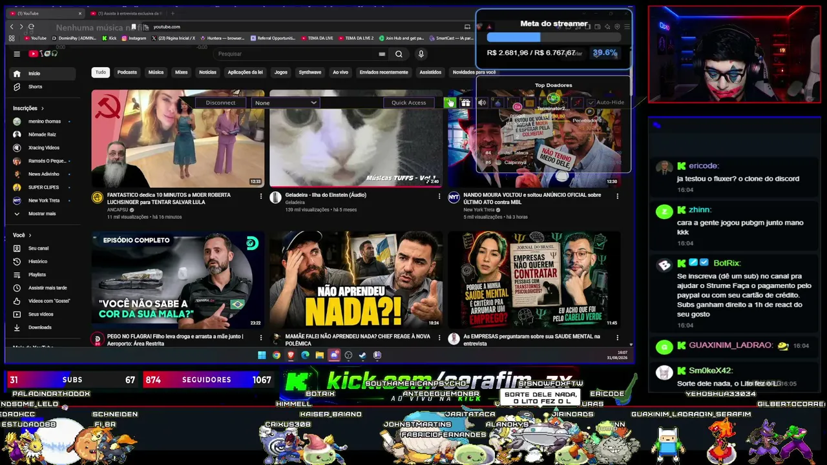Open OBS Studio from the taskbar
The image size is (827, 465).
(x=348, y=355)
